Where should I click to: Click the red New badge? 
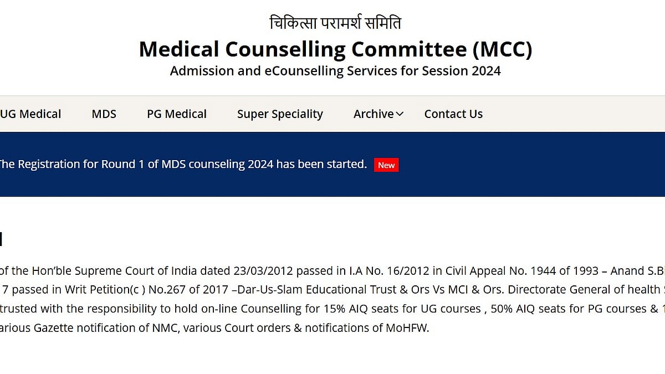click(386, 165)
